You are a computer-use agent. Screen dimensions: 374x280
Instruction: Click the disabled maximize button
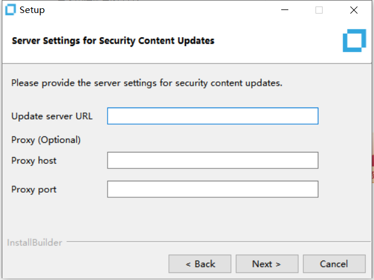(x=319, y=10)
